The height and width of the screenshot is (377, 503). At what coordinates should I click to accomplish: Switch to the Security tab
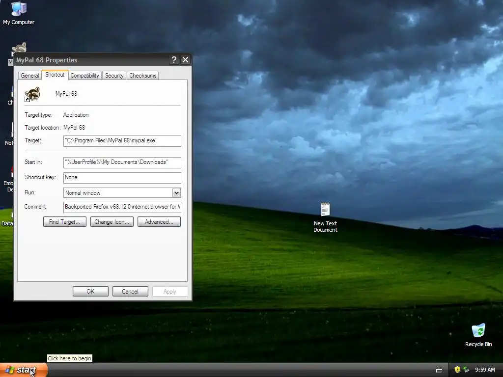114,76
